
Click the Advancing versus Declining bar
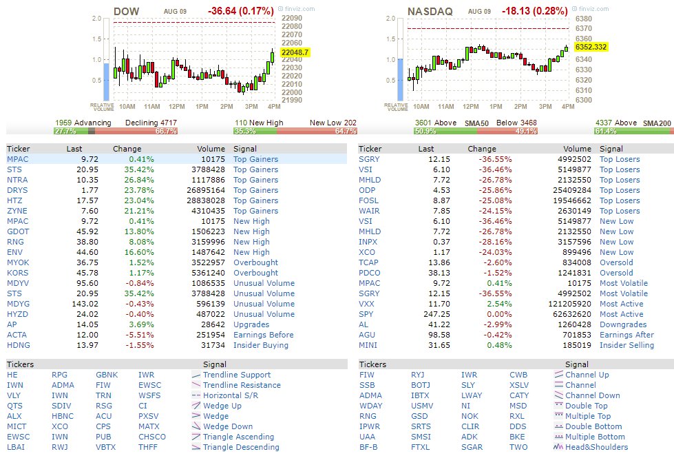(116, 131)
